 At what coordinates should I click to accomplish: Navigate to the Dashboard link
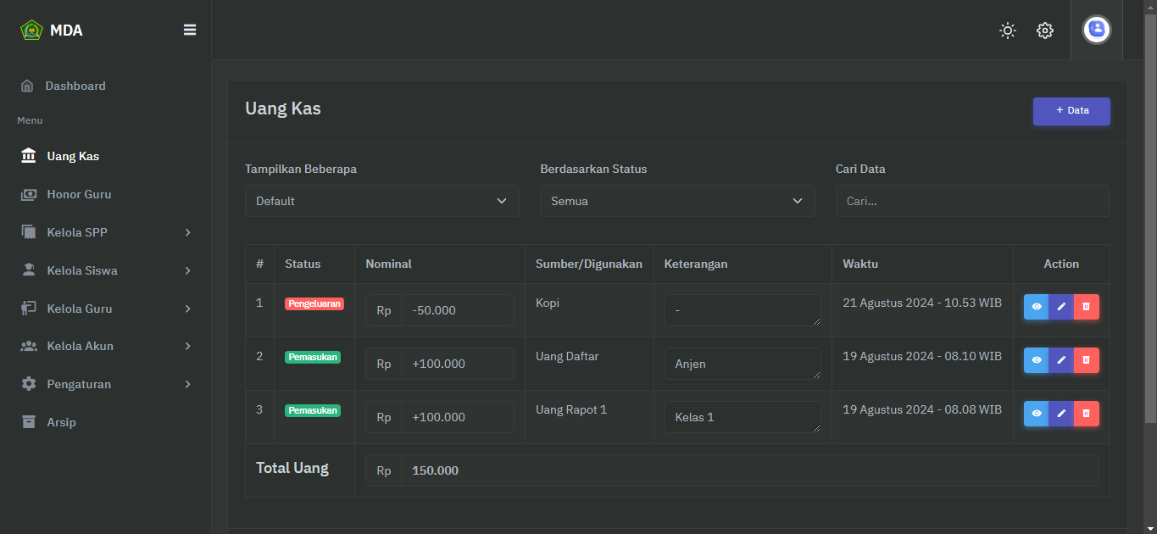tap(75, 86)
